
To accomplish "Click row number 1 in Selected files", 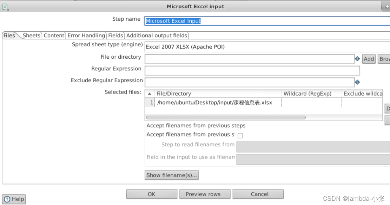I will 150,103.
